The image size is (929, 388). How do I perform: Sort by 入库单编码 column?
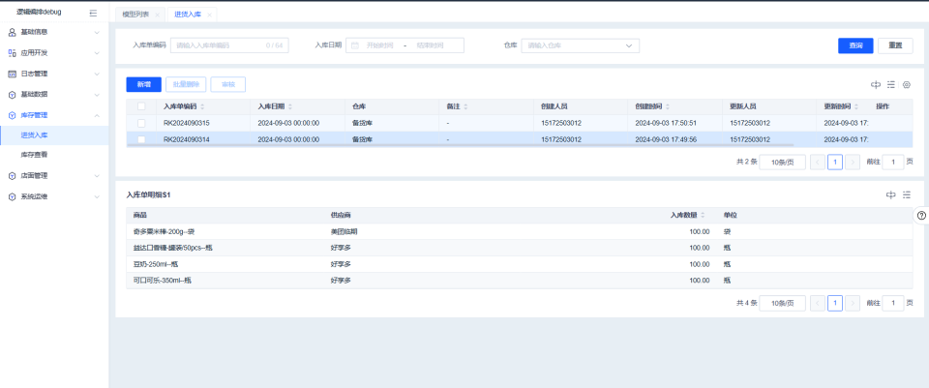click(202, 106)
